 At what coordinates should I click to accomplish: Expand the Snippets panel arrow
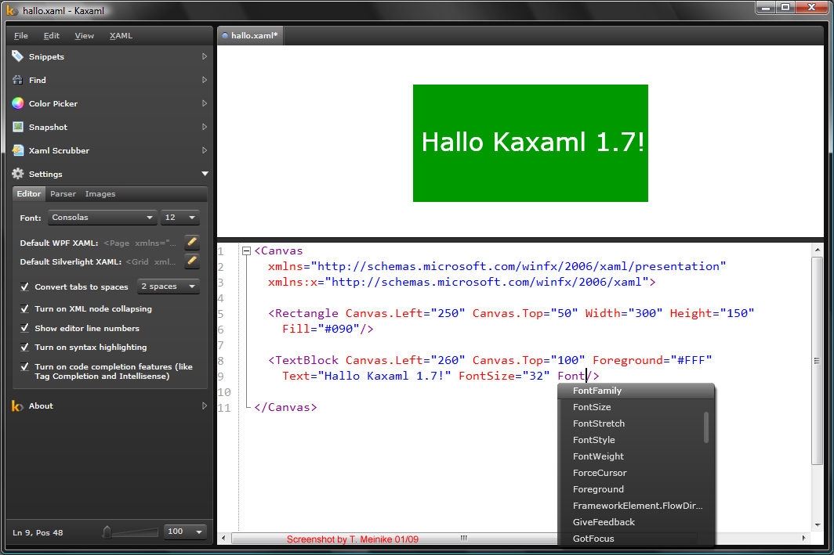pyautogui.click(x=205, y=56)
